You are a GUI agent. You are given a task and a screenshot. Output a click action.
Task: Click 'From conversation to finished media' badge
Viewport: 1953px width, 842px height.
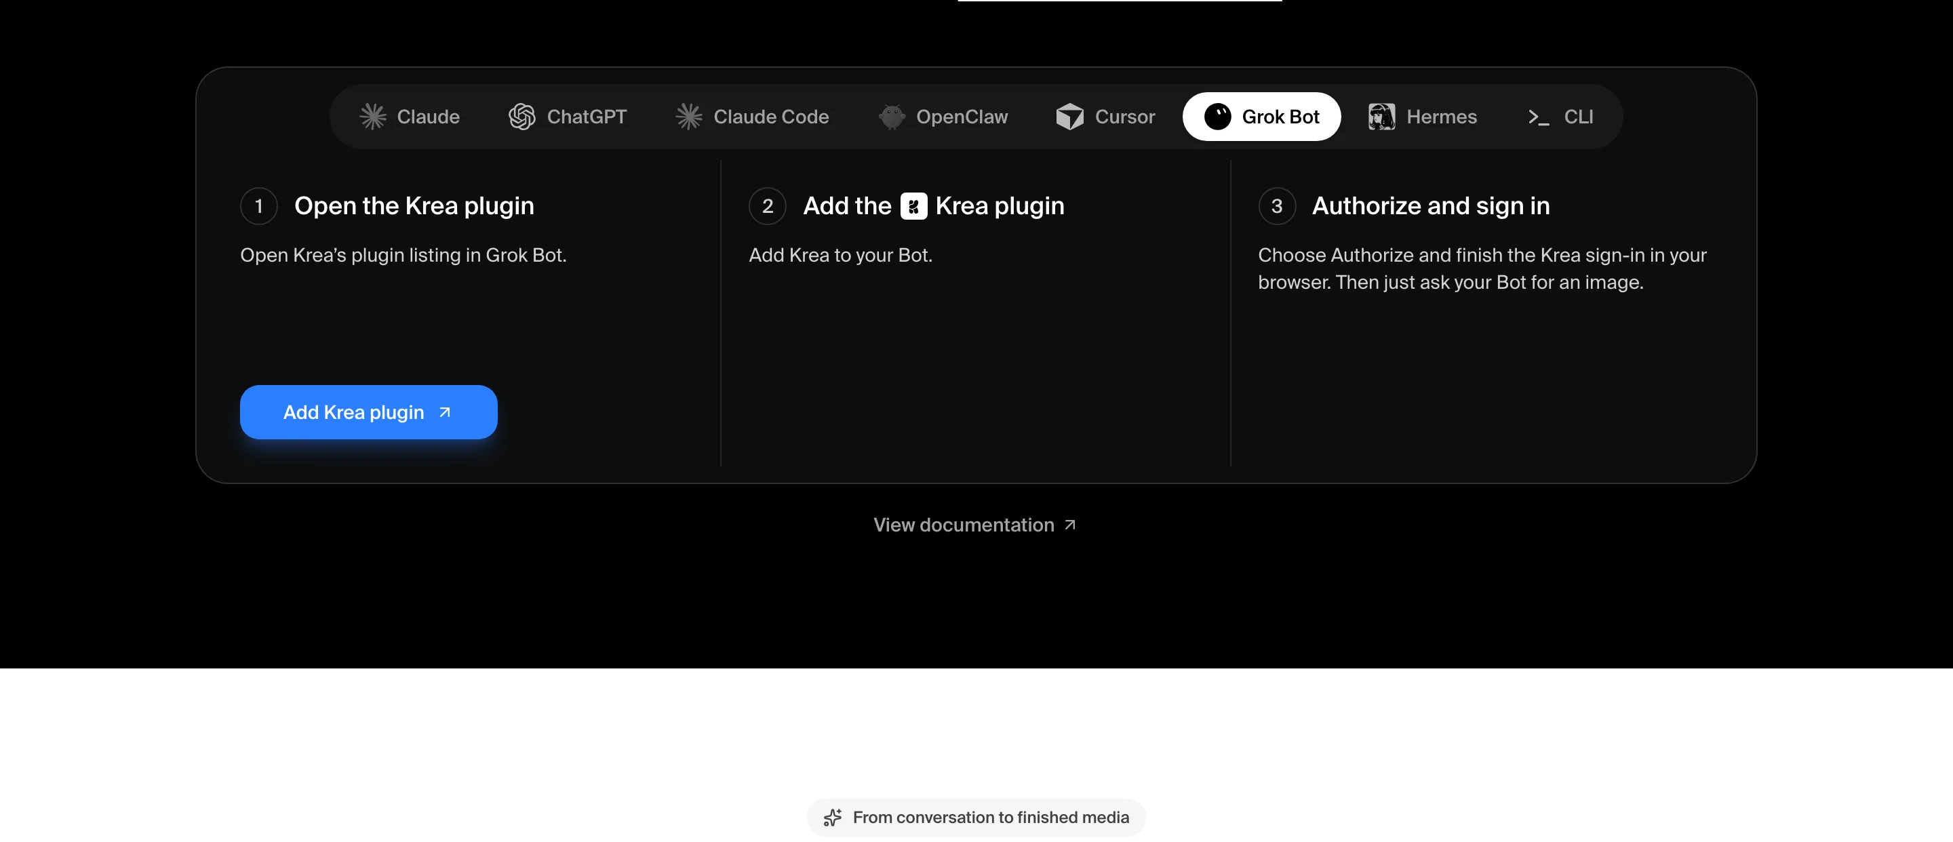(x=976, y=817)
